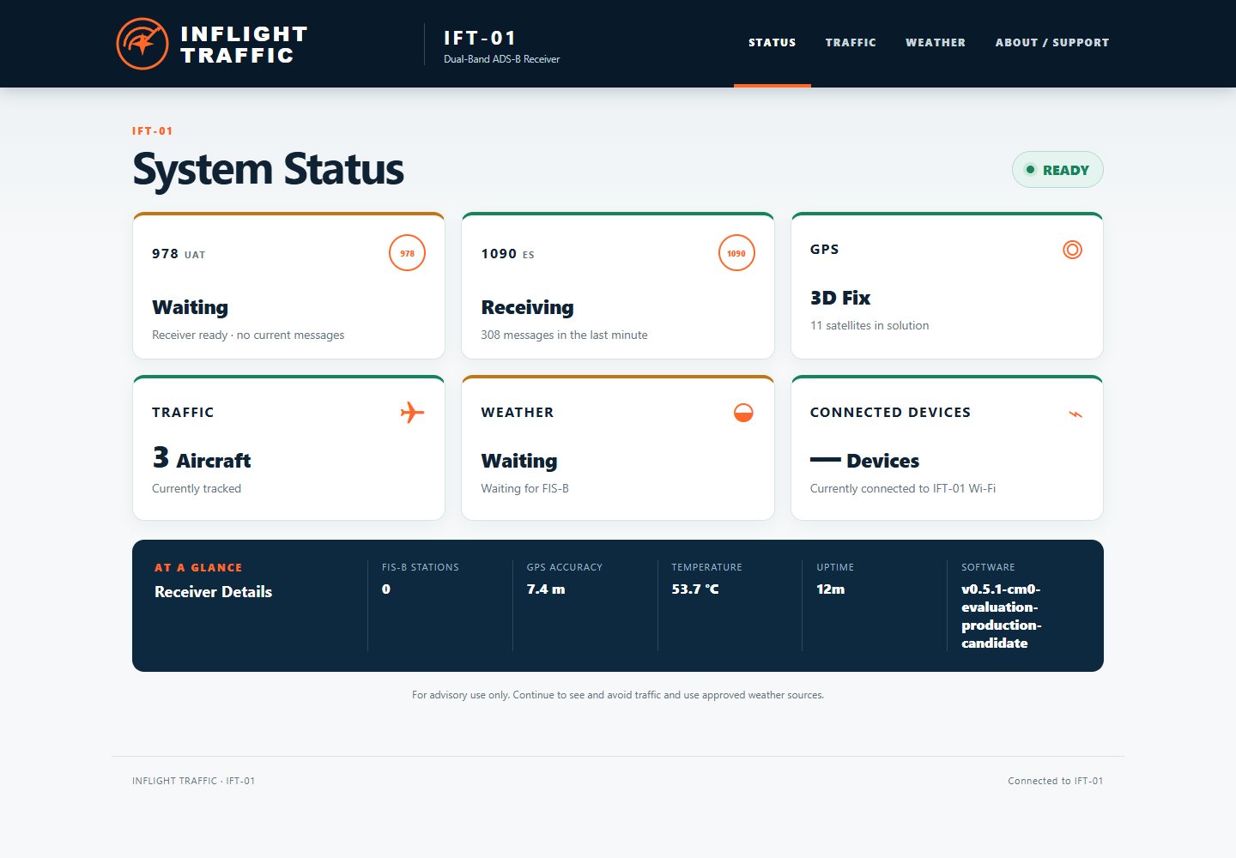
Task: Click the 'Receiver Details' heading
Action: 213,592
